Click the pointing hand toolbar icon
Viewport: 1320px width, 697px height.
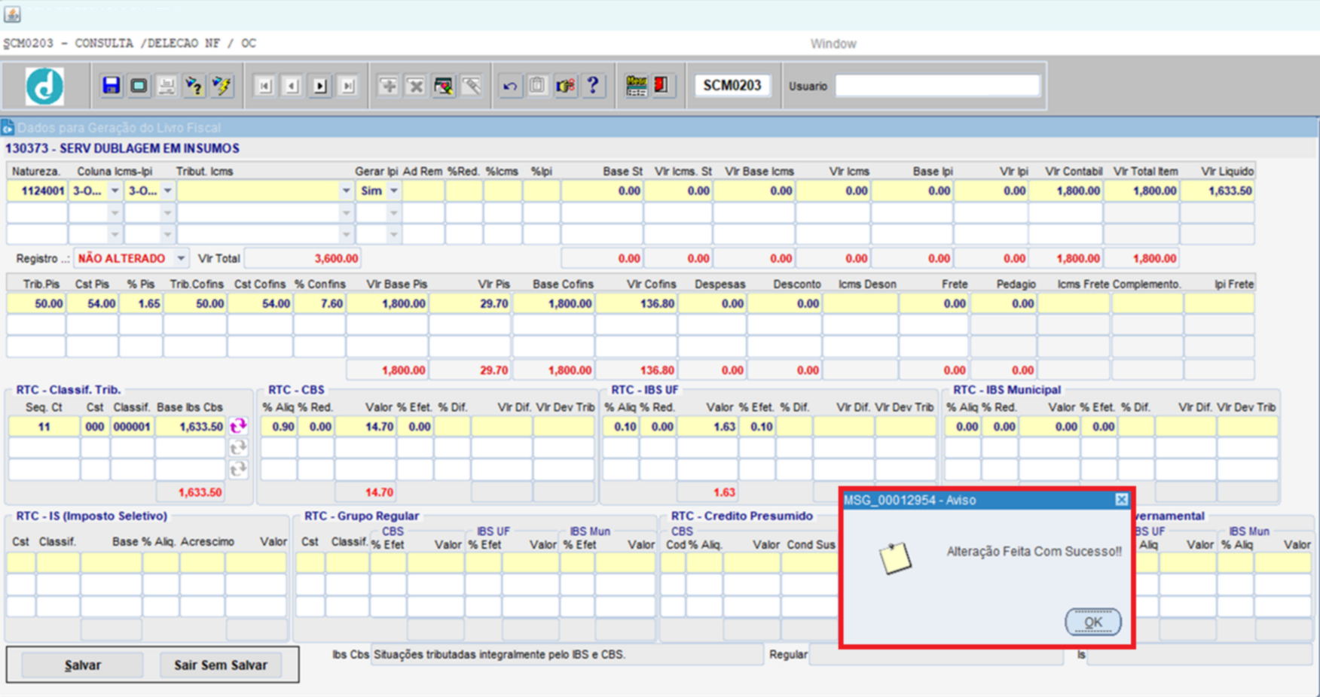(x=565, y=86)
